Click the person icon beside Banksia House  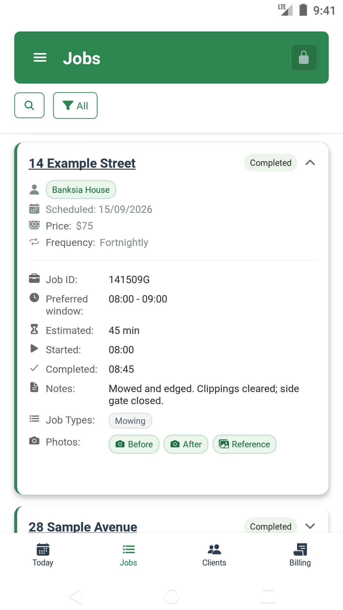(x=34, y=190)
